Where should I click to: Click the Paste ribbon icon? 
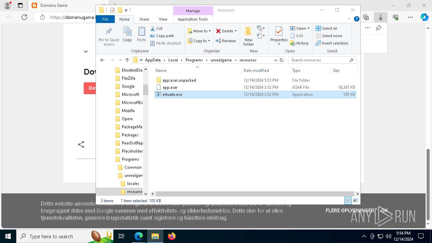click(x=141, y=34)
